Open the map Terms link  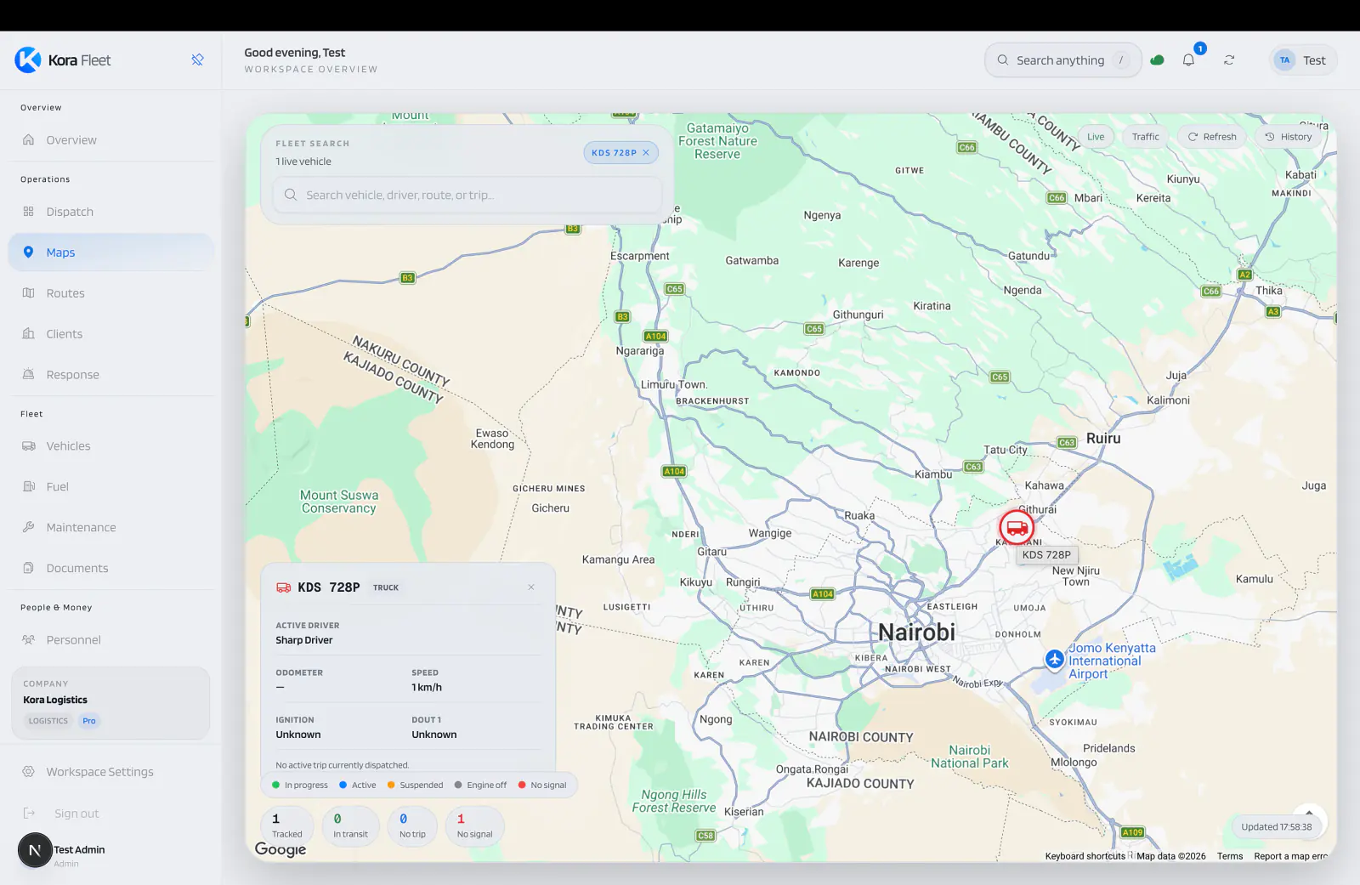[1230, 856]
